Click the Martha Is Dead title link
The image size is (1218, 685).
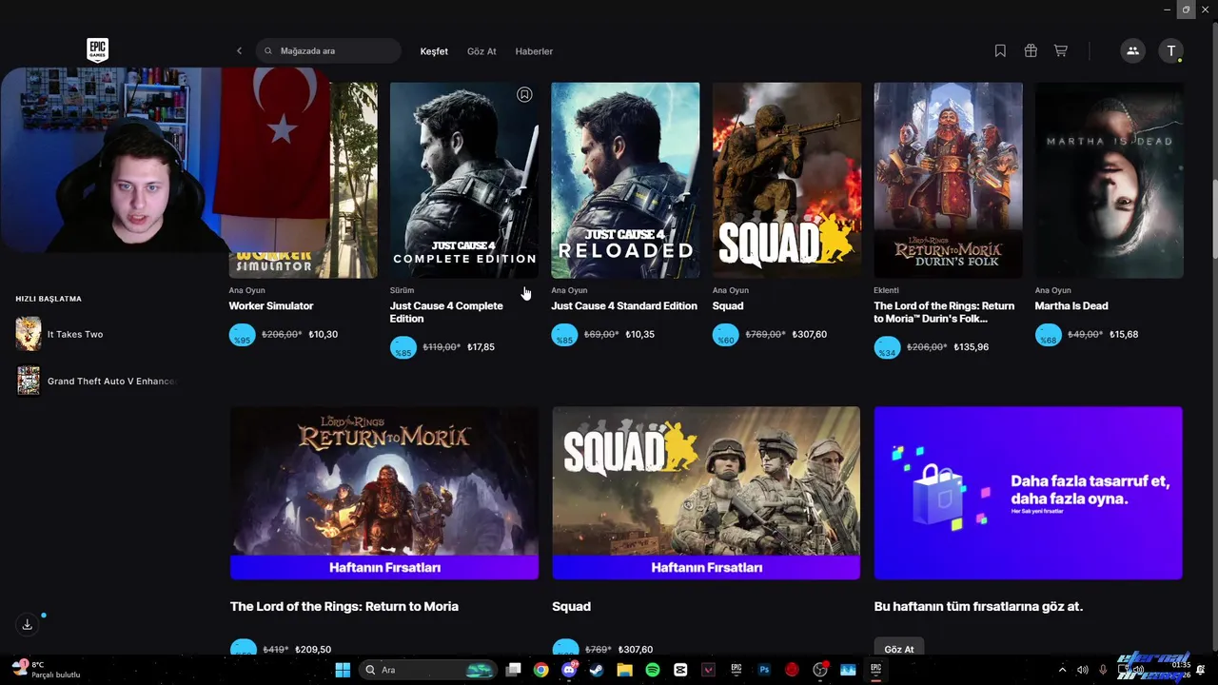point(1071,306)
